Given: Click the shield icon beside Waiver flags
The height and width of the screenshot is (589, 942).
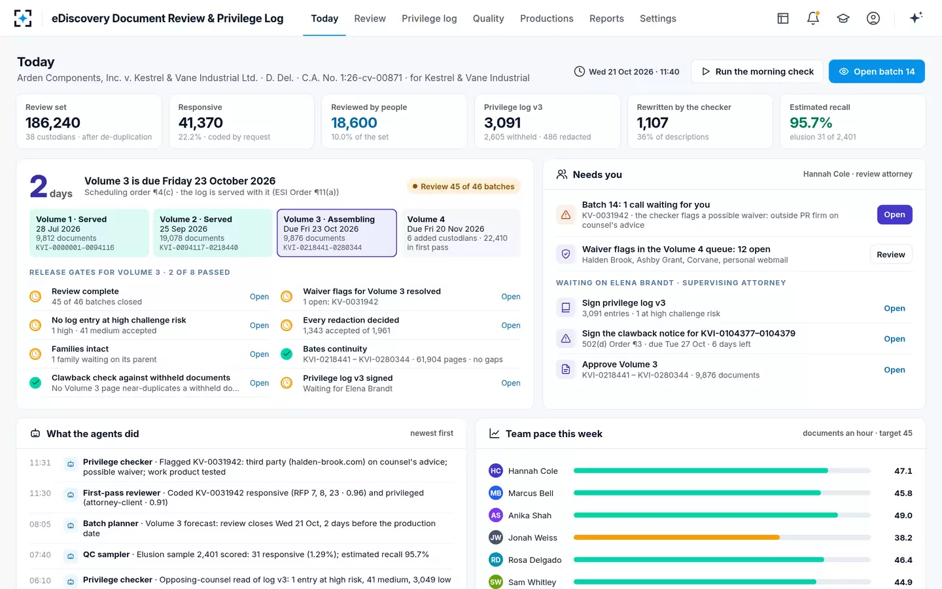Looking at the screenshot, I should click(x=566, y=254).
